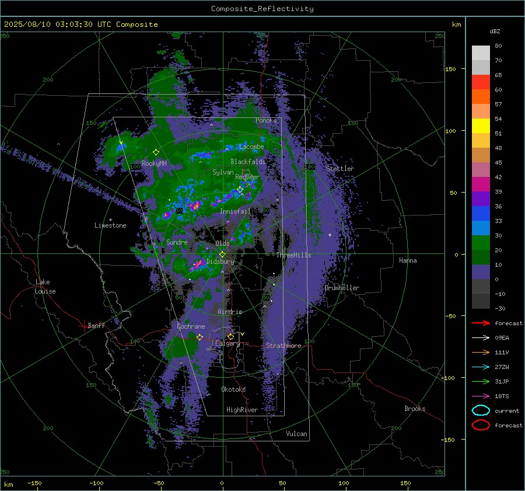
Task: Click the red 60-65 dBZ legend swatch
Action: point(481,82)
